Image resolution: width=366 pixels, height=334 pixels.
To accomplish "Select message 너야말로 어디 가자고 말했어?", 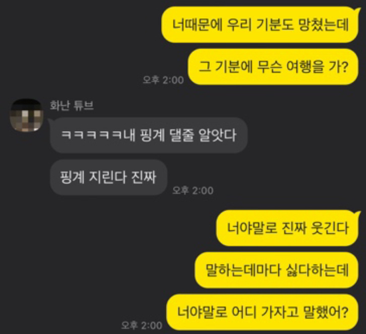I will (262, 312).
